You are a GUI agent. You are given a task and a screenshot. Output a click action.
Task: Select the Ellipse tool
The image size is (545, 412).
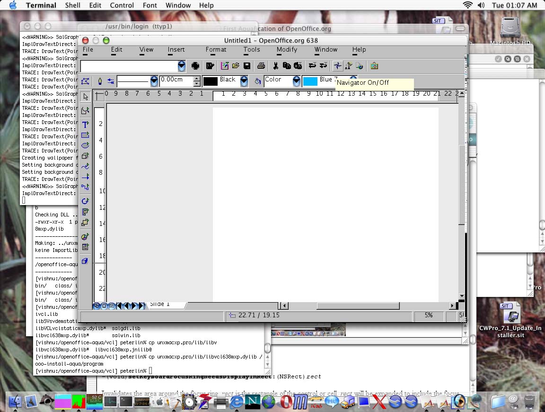click(86, 145)
